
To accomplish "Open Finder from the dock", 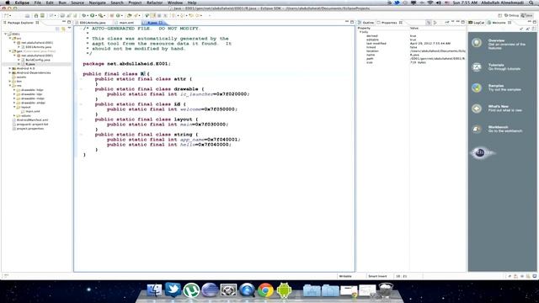I will coord(154,290).
